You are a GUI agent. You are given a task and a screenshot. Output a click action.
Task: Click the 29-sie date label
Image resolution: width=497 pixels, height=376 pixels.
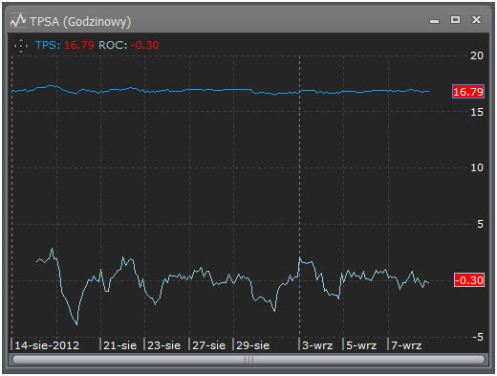pyautogui.click(x=252, y=345)
